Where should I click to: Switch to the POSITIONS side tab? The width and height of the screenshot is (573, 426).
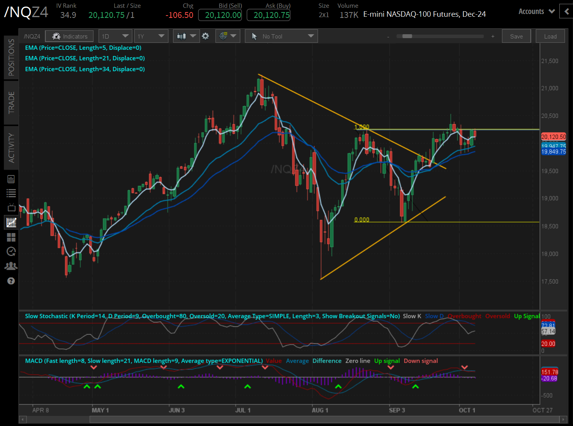click(x=11, y=57)
